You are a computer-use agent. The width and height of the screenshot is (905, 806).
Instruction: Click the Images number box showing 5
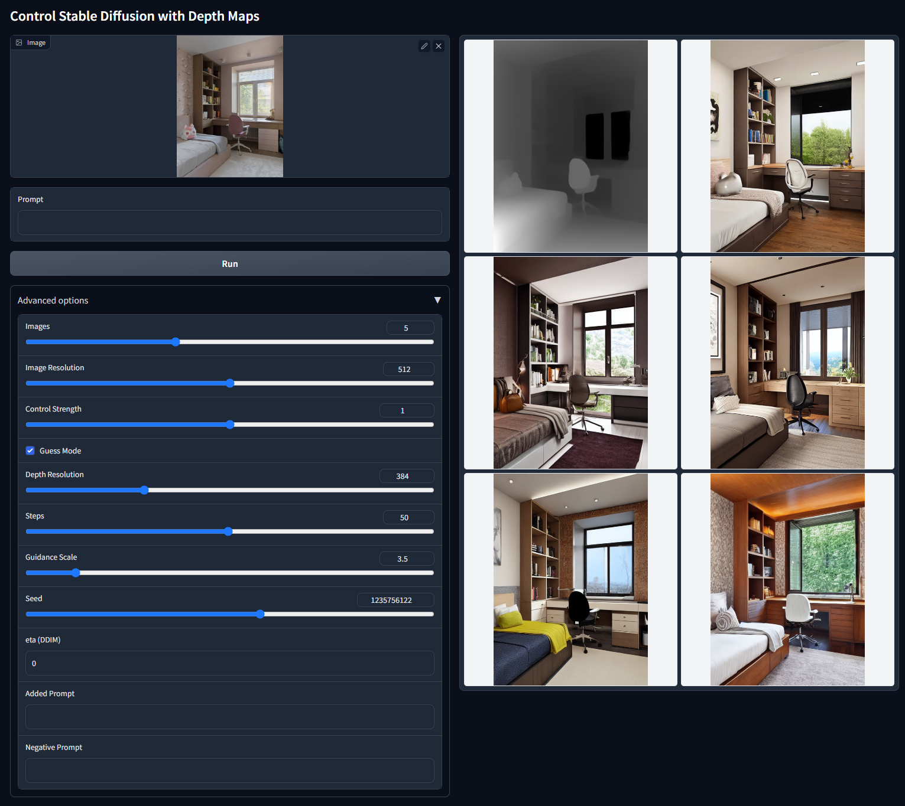tap(410, 328)
